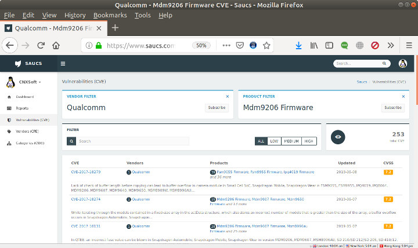Image resolution: width=418 pixels, height=248 pixels.
Task: Open page actions three-dot menu
Action: pyautogui.click(x=226, y=46)
